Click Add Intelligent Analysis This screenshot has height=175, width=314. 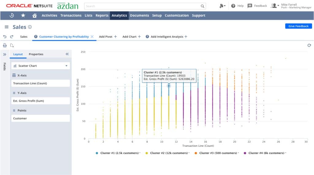[x=167, y=37]
